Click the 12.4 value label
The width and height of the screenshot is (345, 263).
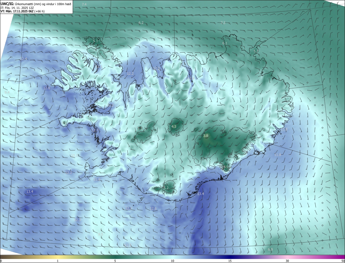click(24, 59)
